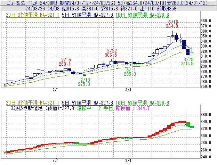Click the 380.0 price axis label

(x=206, y=21)
